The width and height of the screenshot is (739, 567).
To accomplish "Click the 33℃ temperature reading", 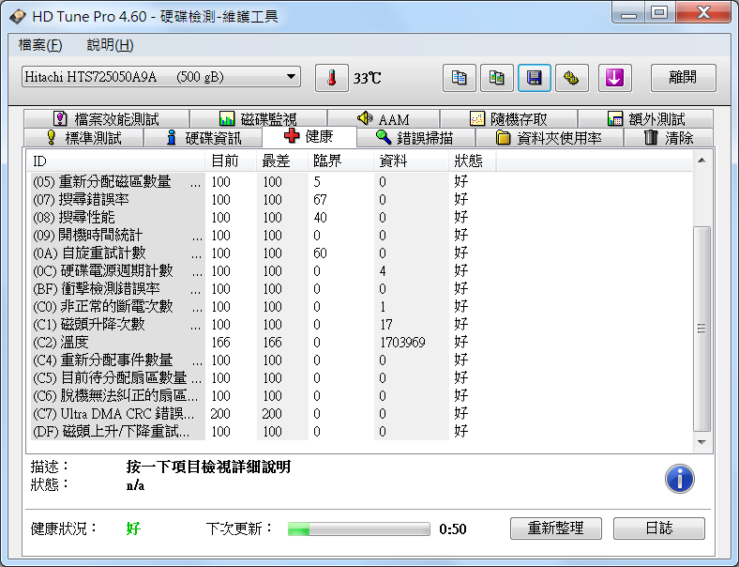I will click(x=367, y=78).
